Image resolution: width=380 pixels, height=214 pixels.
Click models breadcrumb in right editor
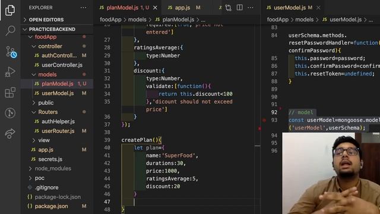click(305, 20)
